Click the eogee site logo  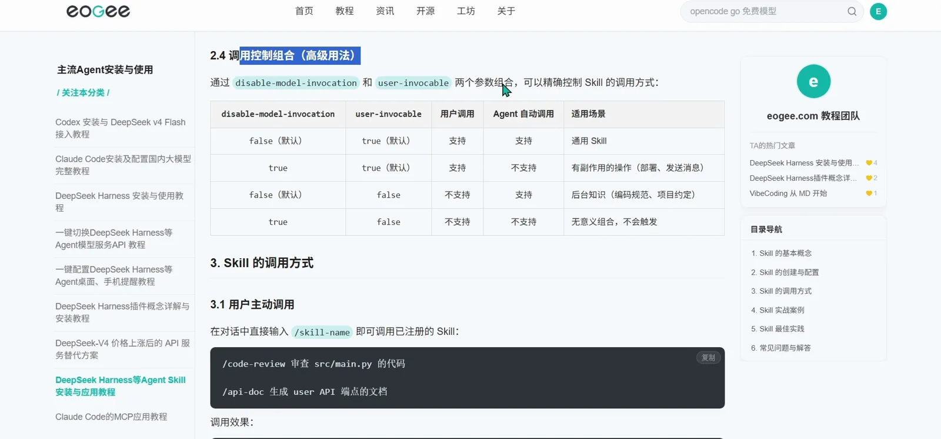[x=98, y=11]
